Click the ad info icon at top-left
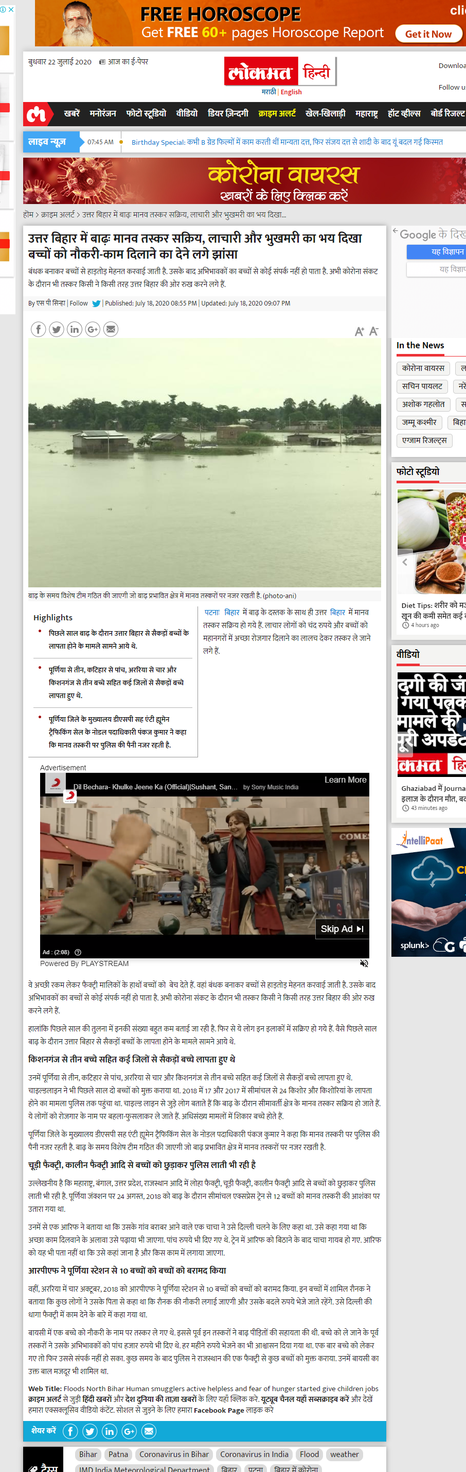The width and height of the screenshot is (466, 1472). click(x=4, y=10)
